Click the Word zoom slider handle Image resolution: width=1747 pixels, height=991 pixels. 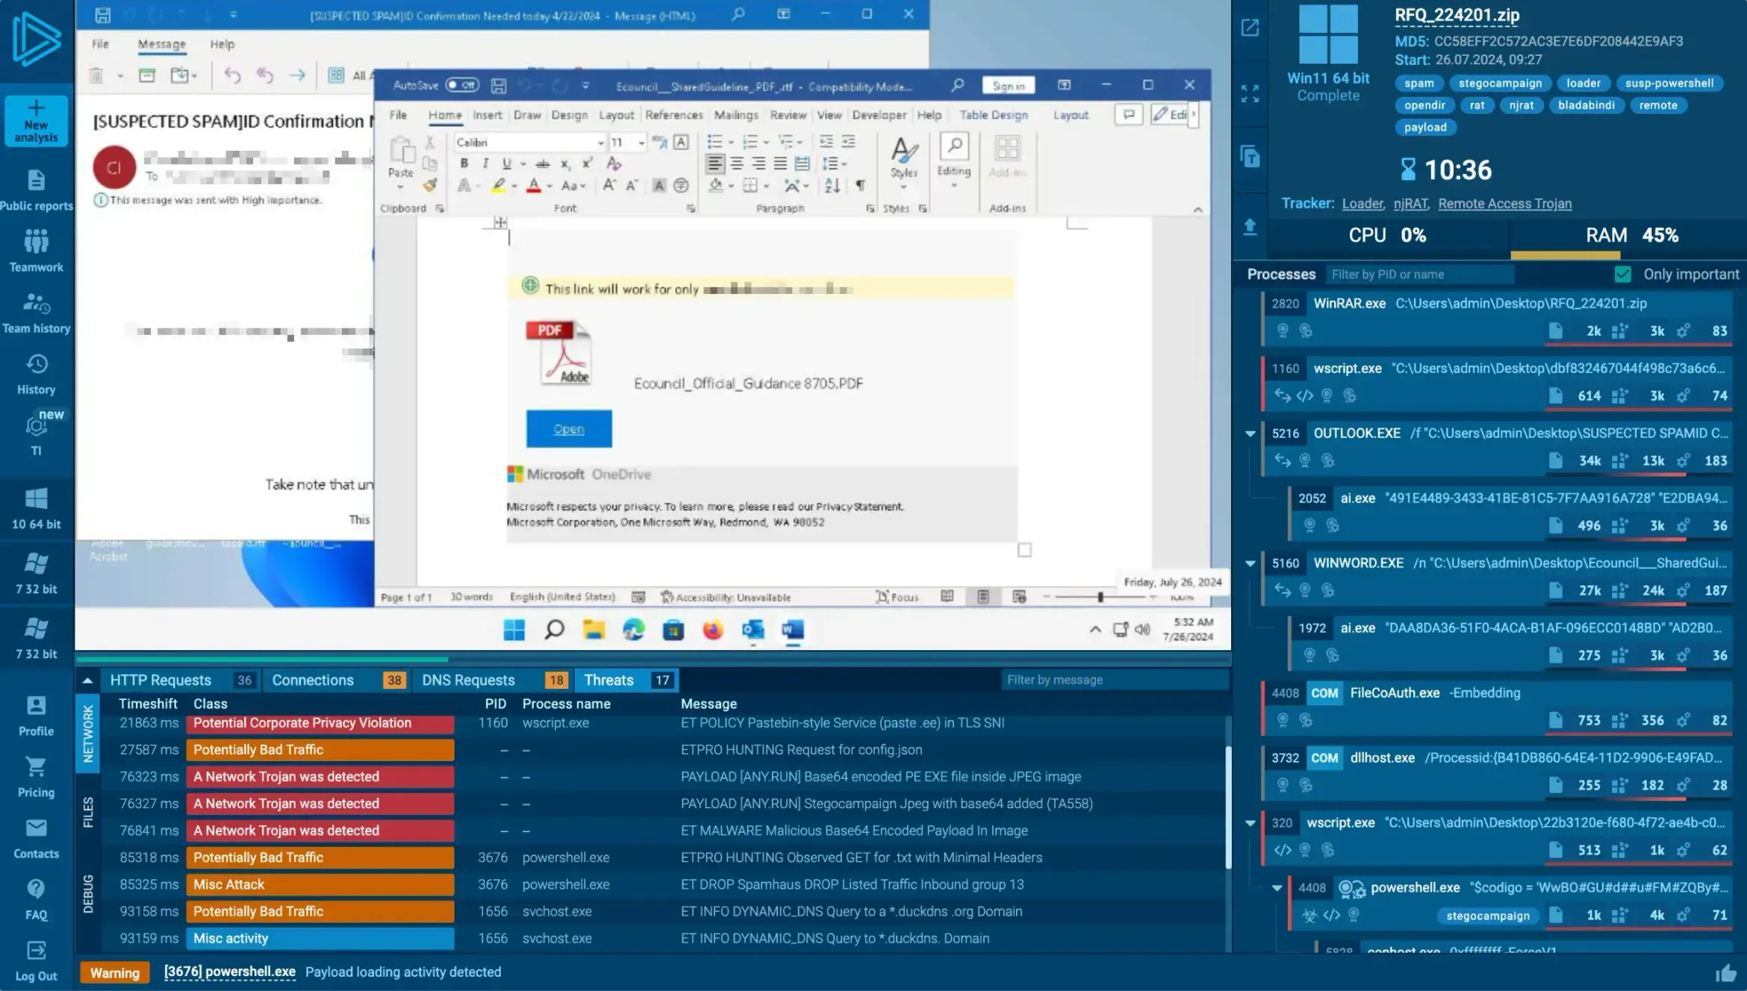pos(1100,597)
